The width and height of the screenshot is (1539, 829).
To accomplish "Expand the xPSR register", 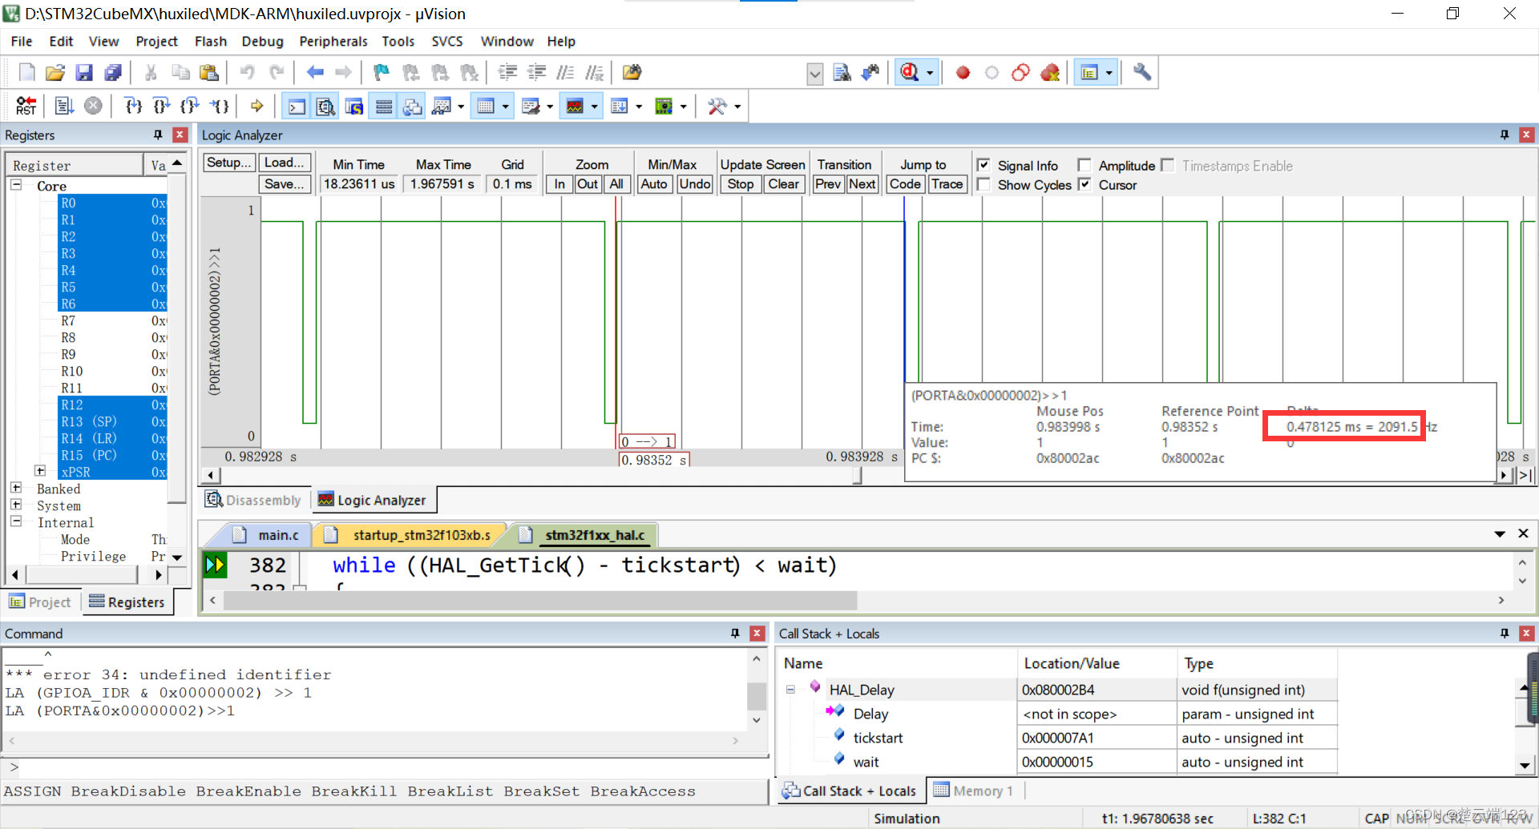I will click(40, 471).
